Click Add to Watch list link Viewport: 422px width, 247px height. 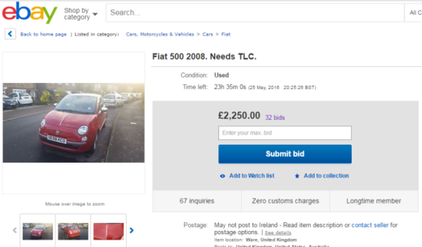252,176
